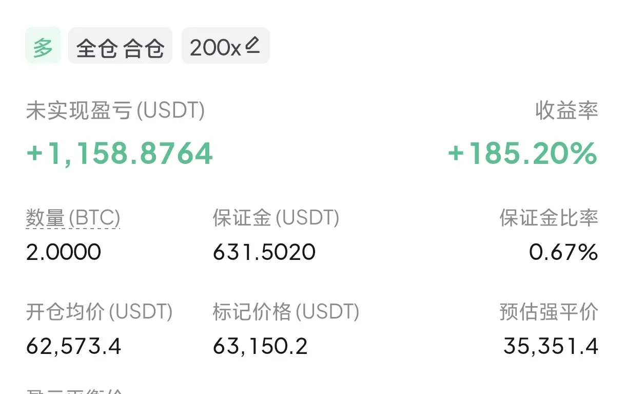Tap the pencil edit icon beside 200x

[x=252, y=46]
